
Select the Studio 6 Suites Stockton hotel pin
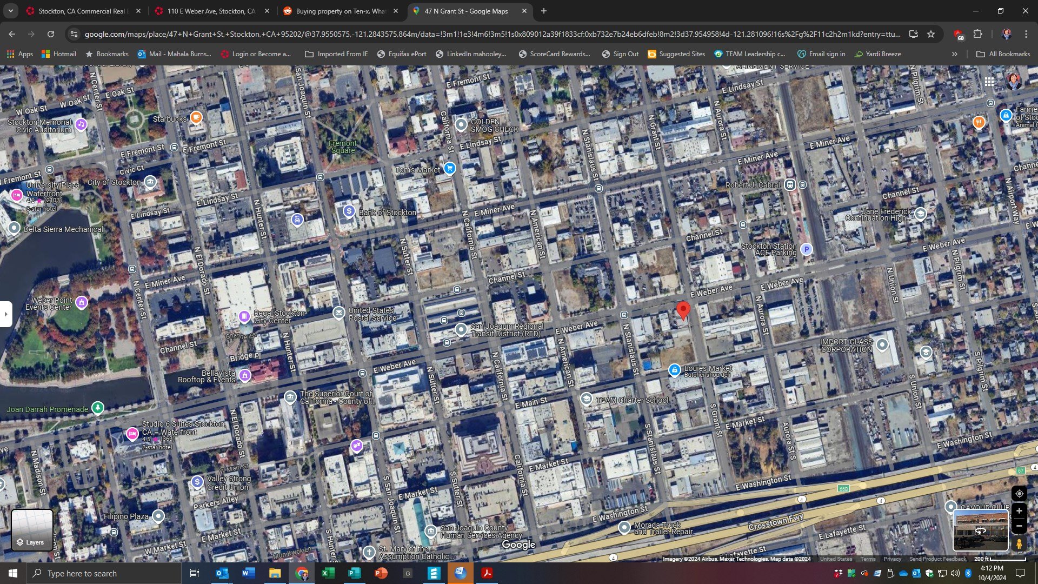132,433
